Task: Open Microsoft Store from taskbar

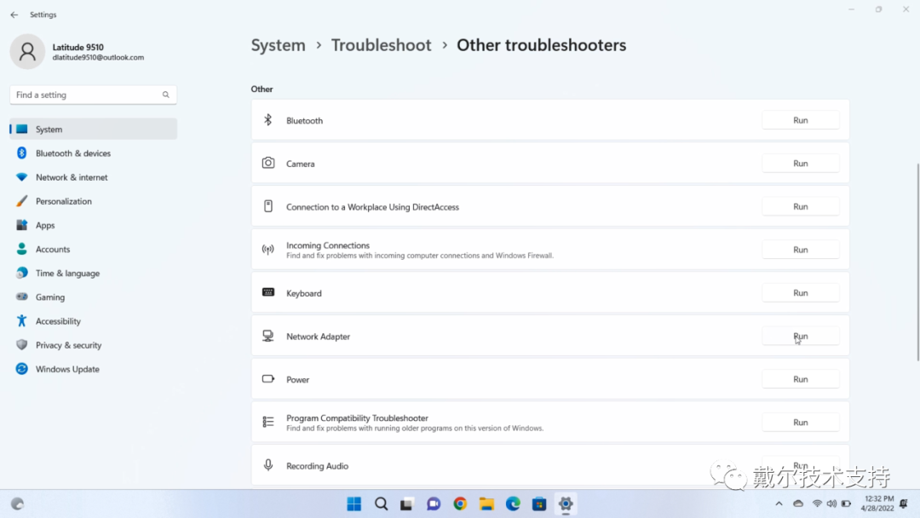Action: [539, 504]
